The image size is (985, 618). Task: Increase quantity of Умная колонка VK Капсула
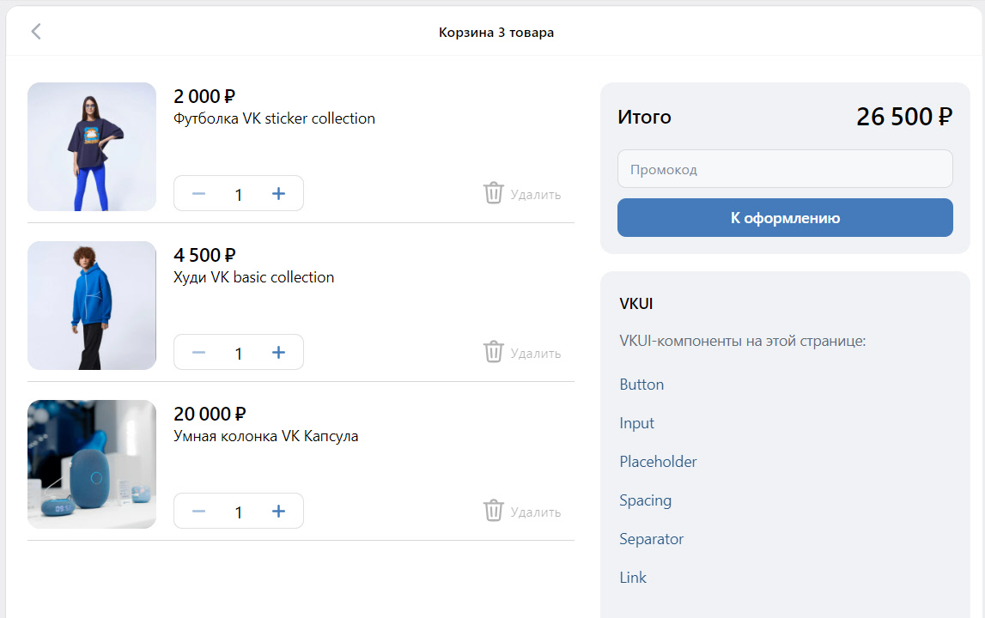click(x=278, y=512)
